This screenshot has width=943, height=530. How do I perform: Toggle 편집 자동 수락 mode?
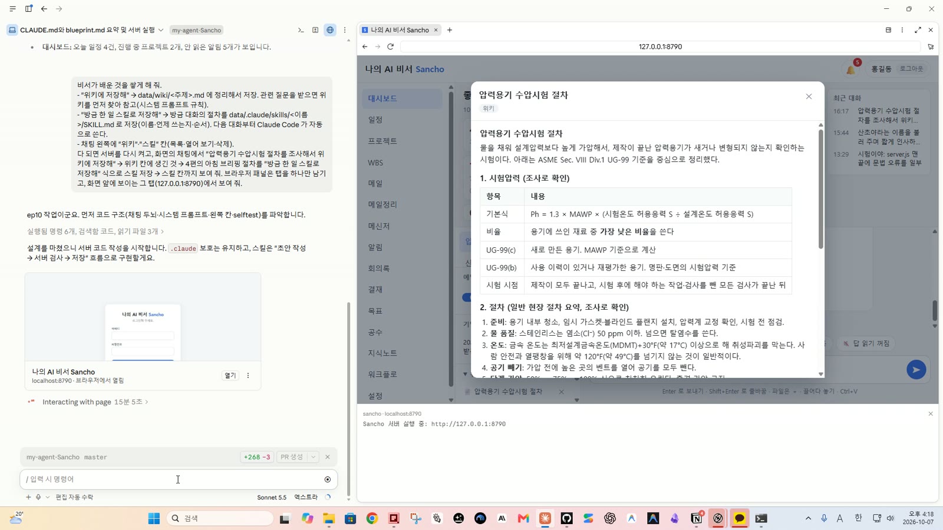(x=74, y=497)
